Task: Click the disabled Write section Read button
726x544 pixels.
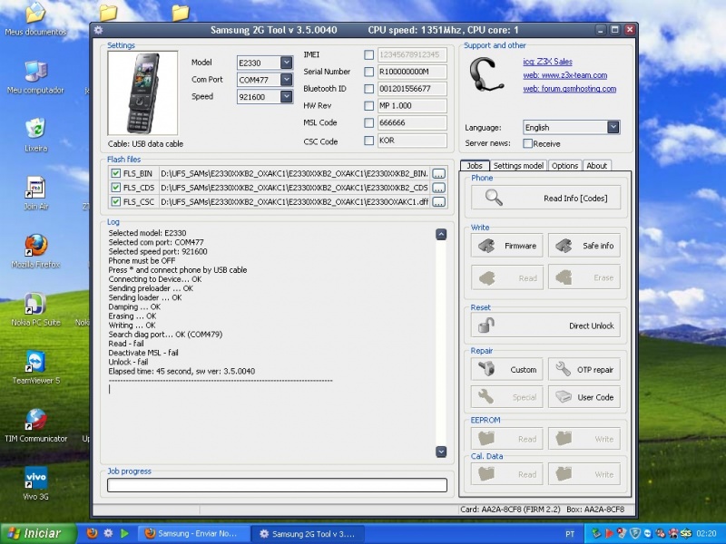Action: pos(507,277)
